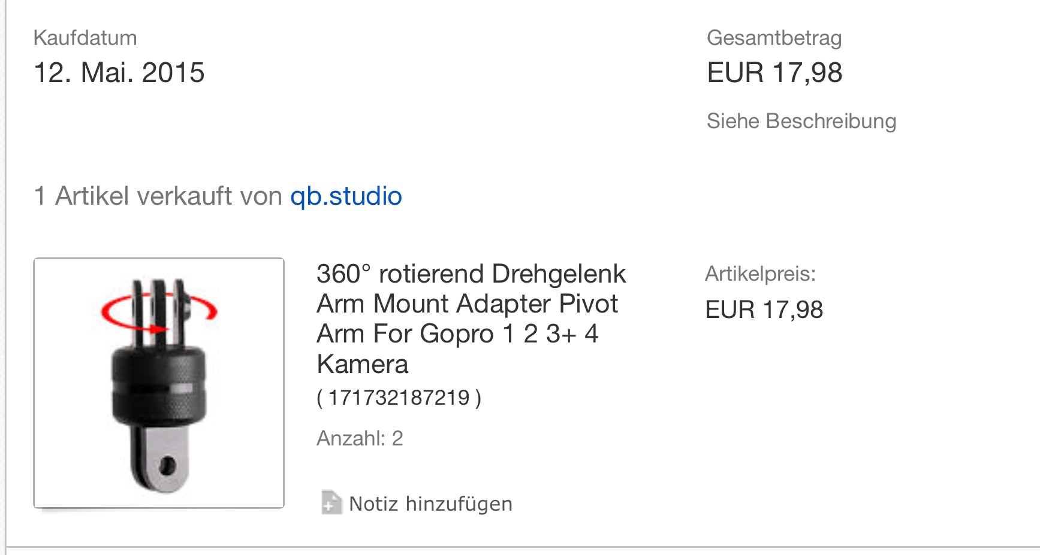
Task: Click the add-note document icon
Action: tap(331, 503)
